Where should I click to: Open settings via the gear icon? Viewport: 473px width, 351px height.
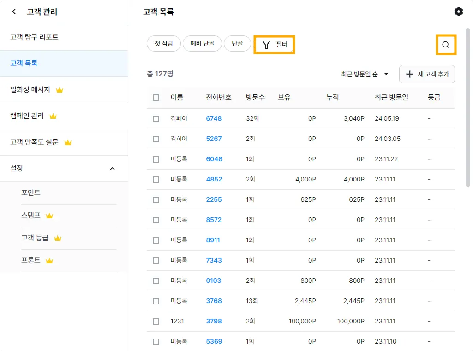click(x=458, y=12)
